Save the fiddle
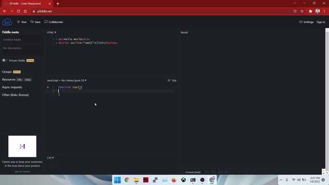Viewport: 329px width, 185px height. click(x=35, y=22)
